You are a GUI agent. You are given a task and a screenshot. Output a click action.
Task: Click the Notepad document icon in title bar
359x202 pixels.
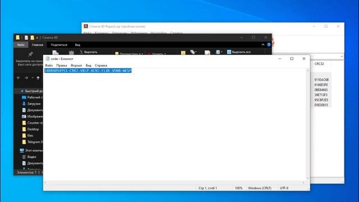click(x=47, y=58)
